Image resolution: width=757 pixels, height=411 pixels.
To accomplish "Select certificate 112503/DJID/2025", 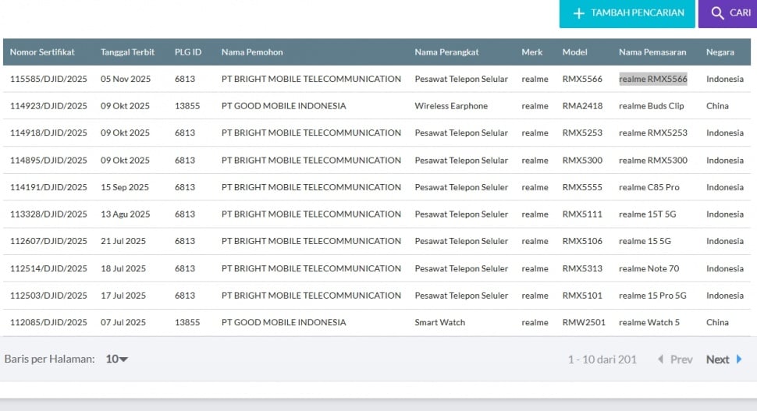I will tap(48, 296).
